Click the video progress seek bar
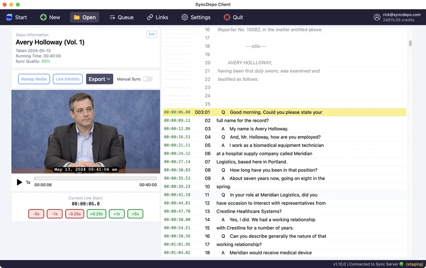Screen dimensions: 426x268 (x=96, y=178)
